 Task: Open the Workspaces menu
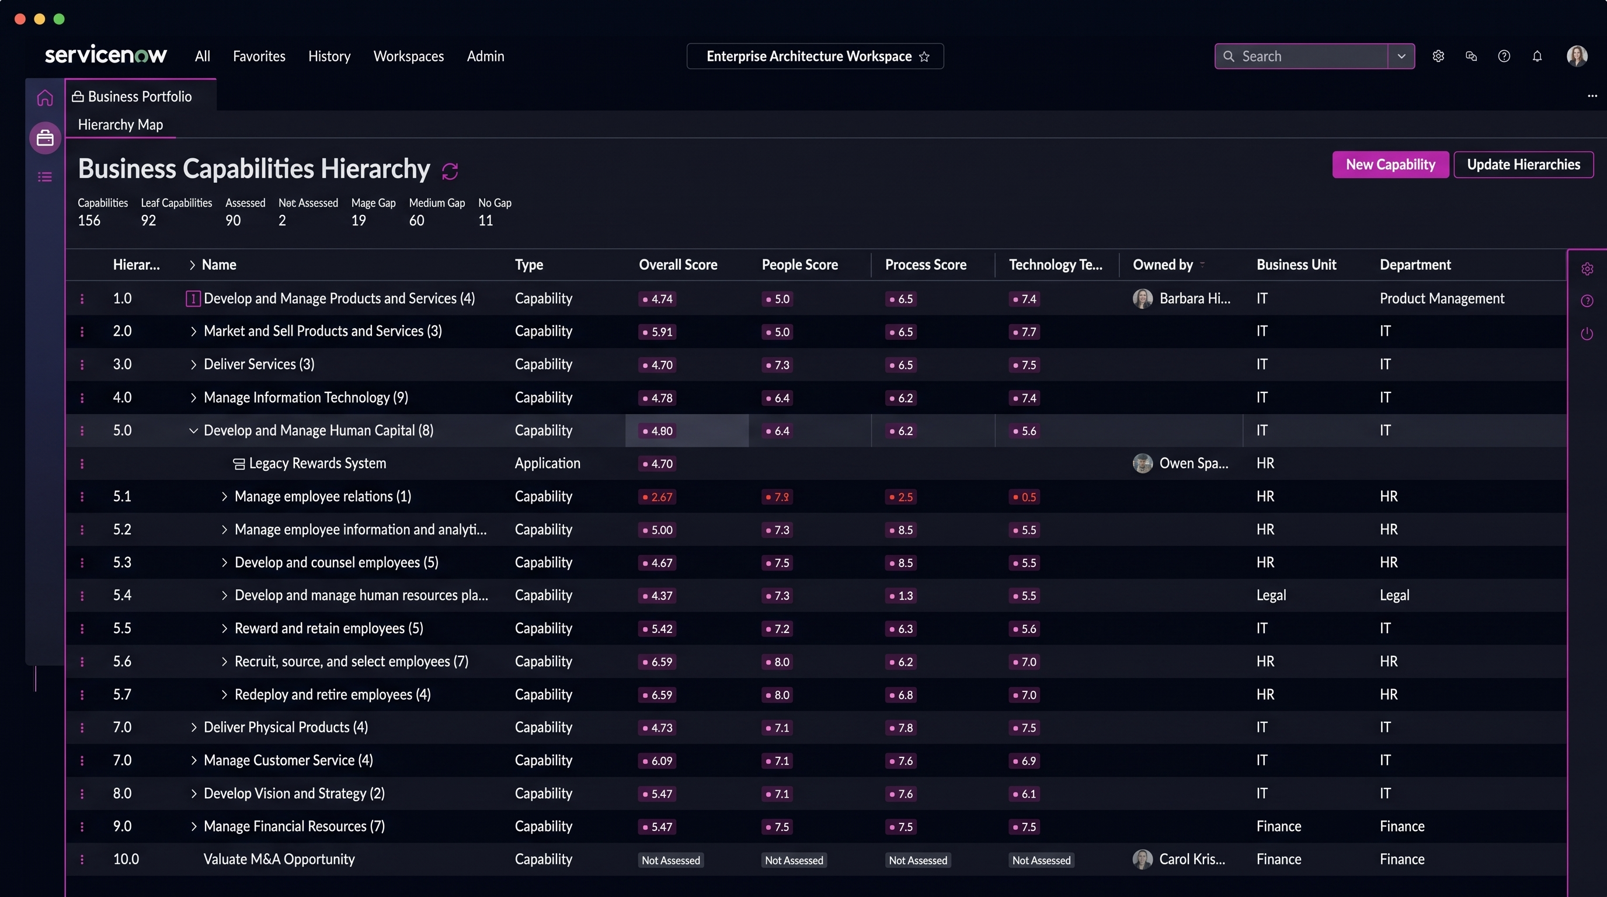(409, 56)
